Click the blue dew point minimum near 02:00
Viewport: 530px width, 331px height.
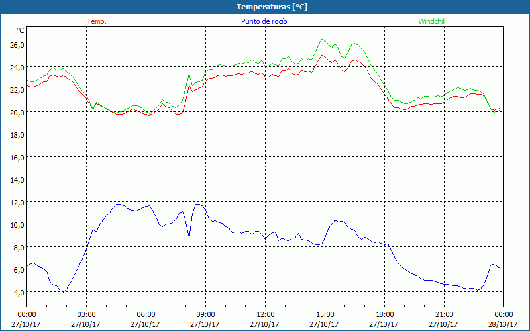pos(63,291)
